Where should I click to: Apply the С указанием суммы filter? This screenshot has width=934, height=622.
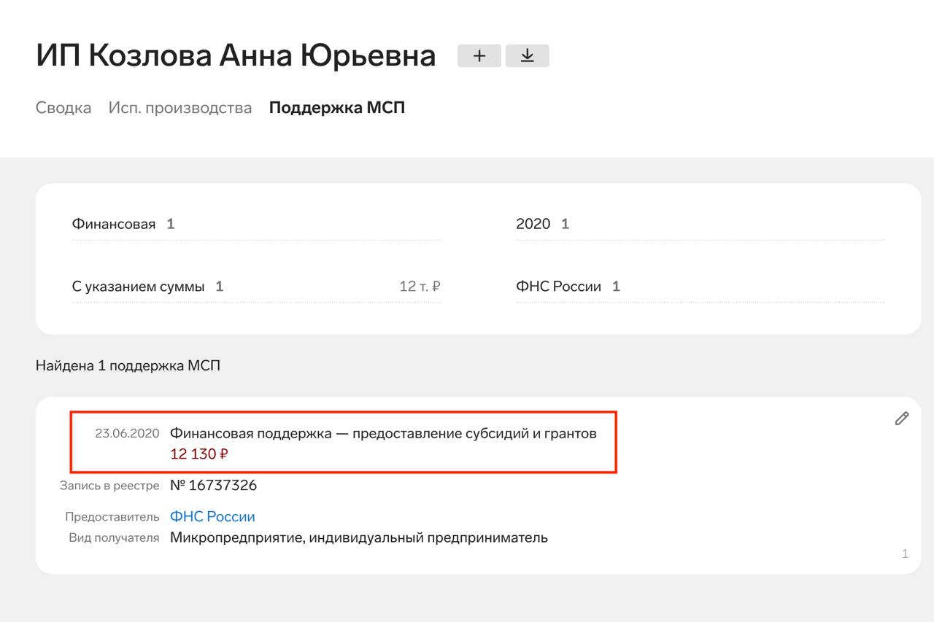coord(138,287)
